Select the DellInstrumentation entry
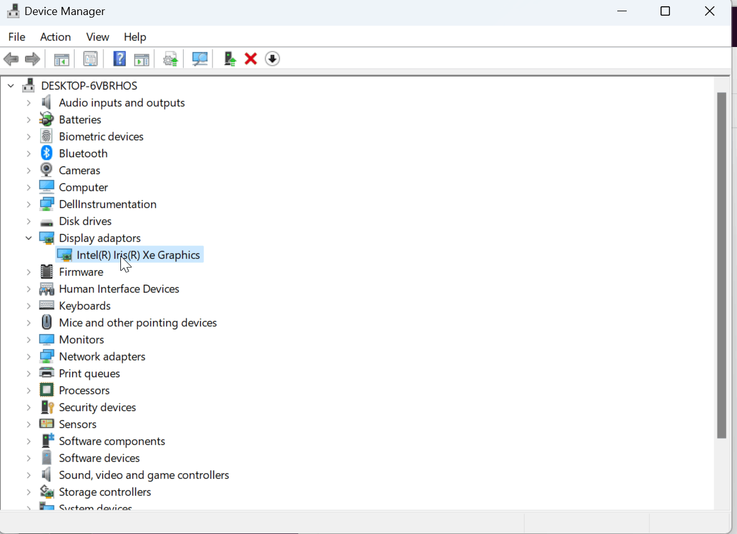The height and width of the screenshot is (534, 737). click(108, 204)
